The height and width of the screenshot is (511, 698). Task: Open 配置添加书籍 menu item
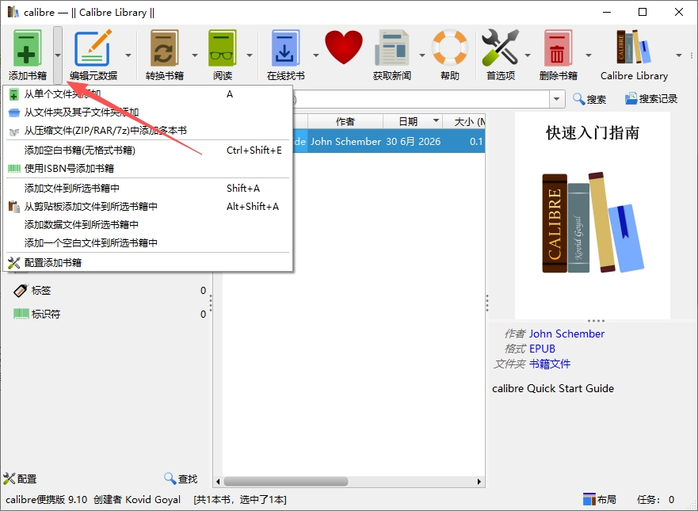point(148,262)
